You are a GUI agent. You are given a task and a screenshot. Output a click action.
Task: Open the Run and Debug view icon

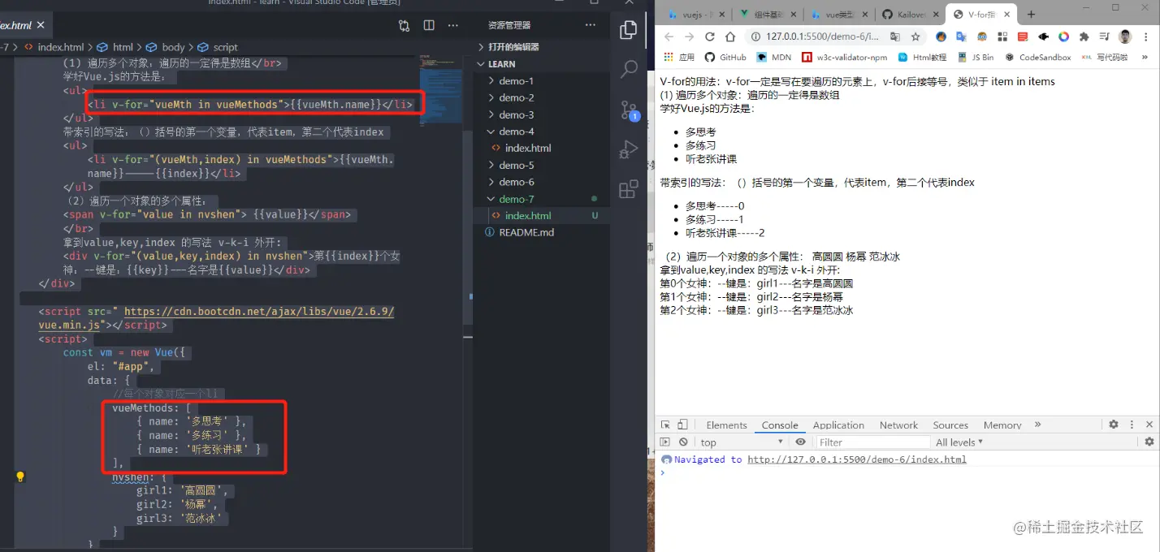[x=628, y=149]
